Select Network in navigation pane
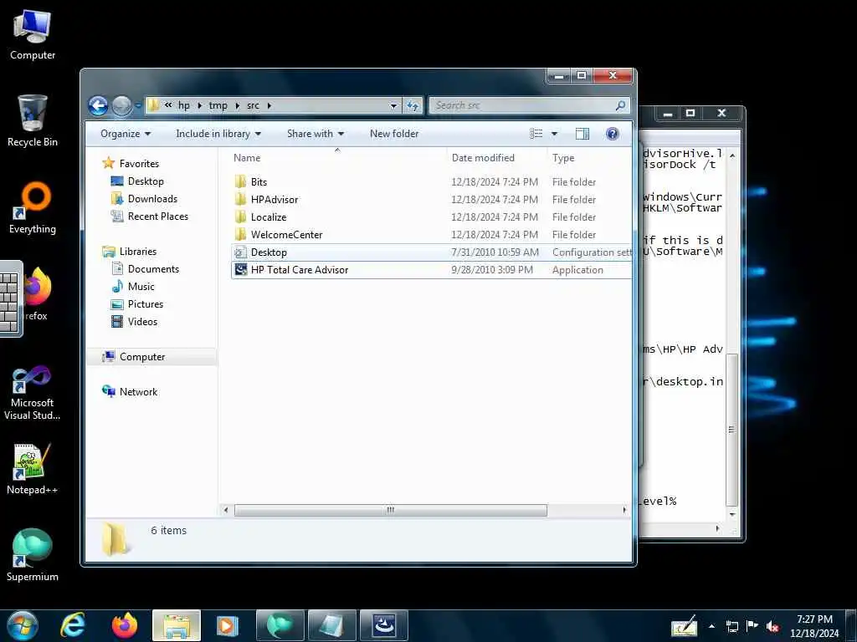The width and height of the screenshot is (857, 642). 138,391
